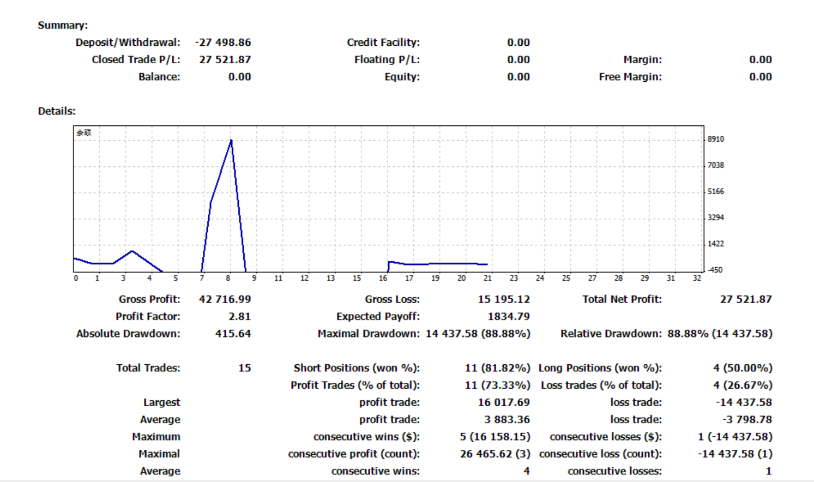814x482 pixels.
Task: Click the 8910 y-axis label
Action: pos(715,139)
